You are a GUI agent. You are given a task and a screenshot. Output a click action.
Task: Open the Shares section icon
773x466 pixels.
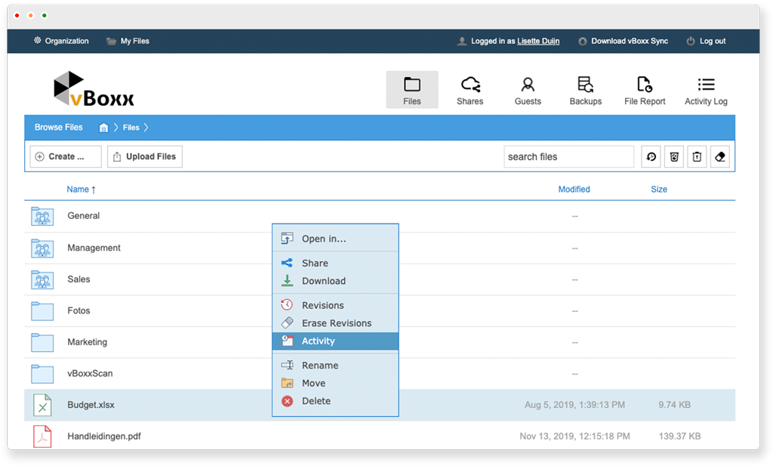tap(470, 85)
